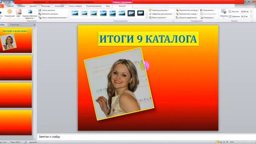256x144 pixels.
Task: Switch to Структура outline pane tab
Action: click(14, 25)
